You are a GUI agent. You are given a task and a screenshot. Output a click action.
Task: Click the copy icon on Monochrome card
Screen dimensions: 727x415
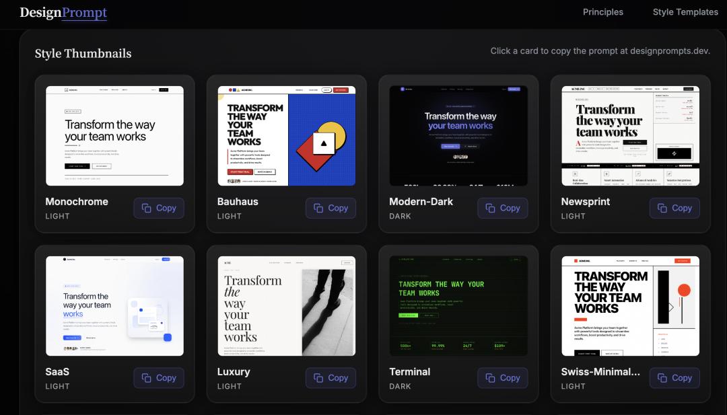point(147,209)
